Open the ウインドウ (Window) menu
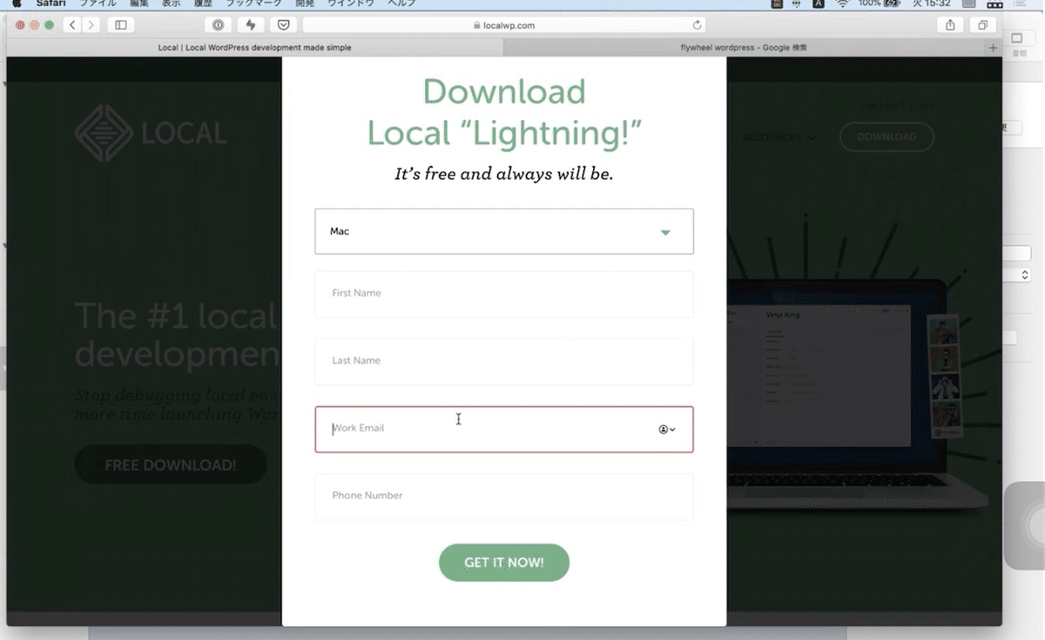Image resolution: width=1045 pixels, height=640 pixels. [x=350, y=3]
